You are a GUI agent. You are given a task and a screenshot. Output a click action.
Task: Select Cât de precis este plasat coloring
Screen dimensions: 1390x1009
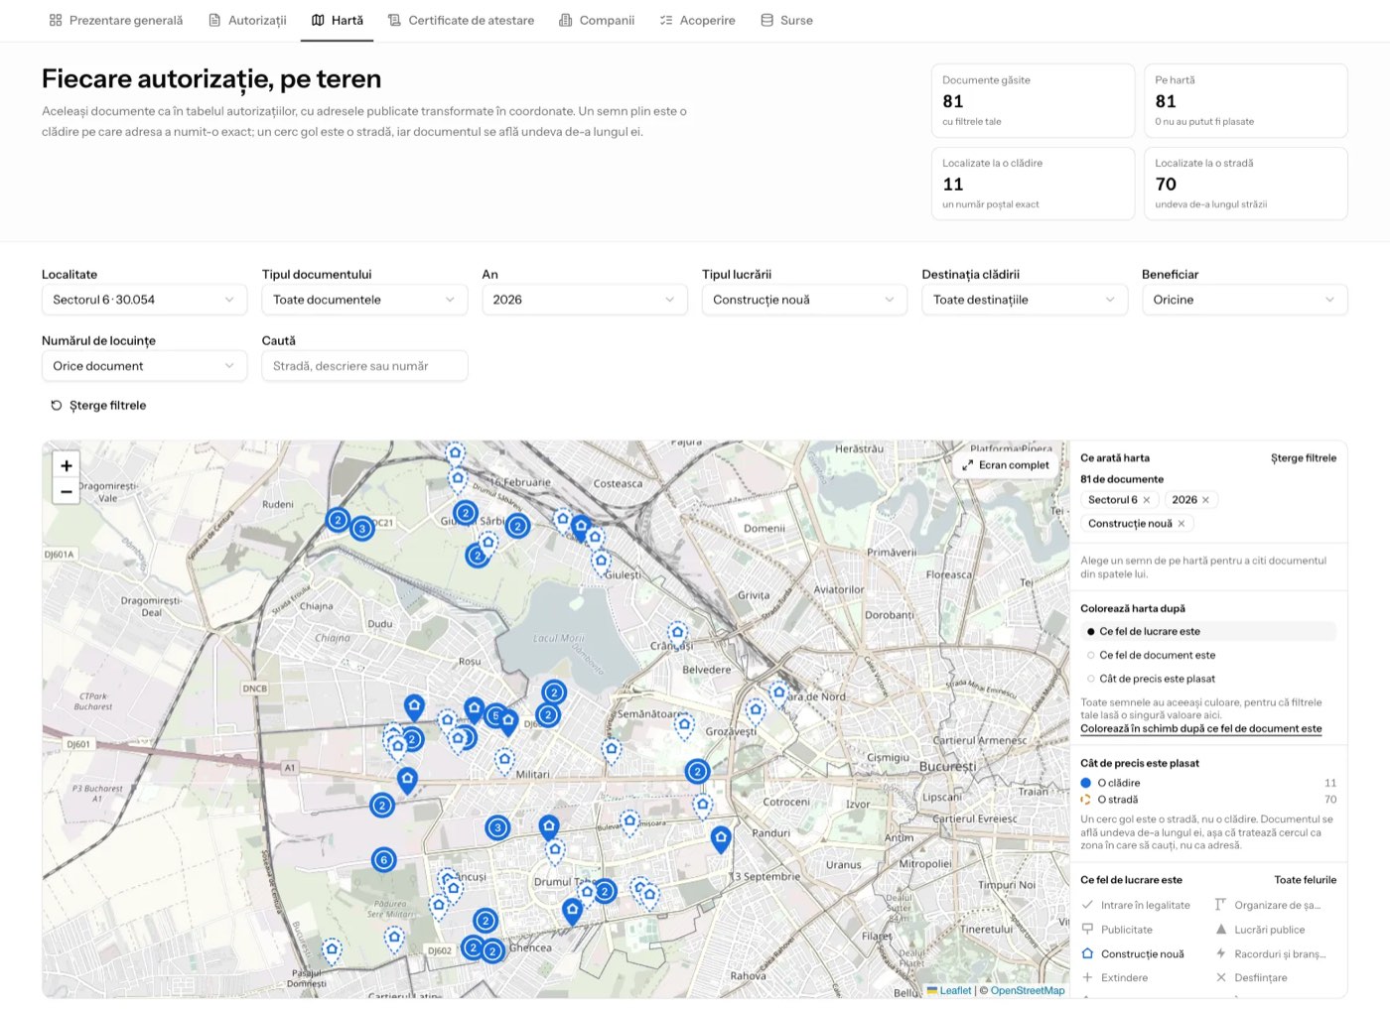pos(1208,679)
